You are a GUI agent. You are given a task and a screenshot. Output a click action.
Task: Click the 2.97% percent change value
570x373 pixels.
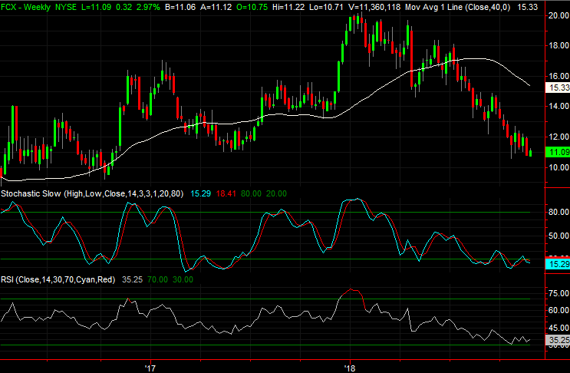[x=148, y=7]
